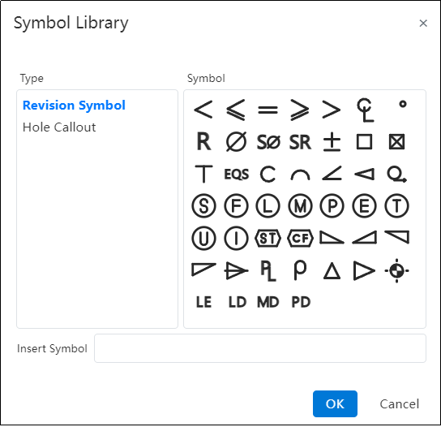The image size is (441, 427).
Task: Cancel the Symbol Library dialog
Action: tap(400, 404)
